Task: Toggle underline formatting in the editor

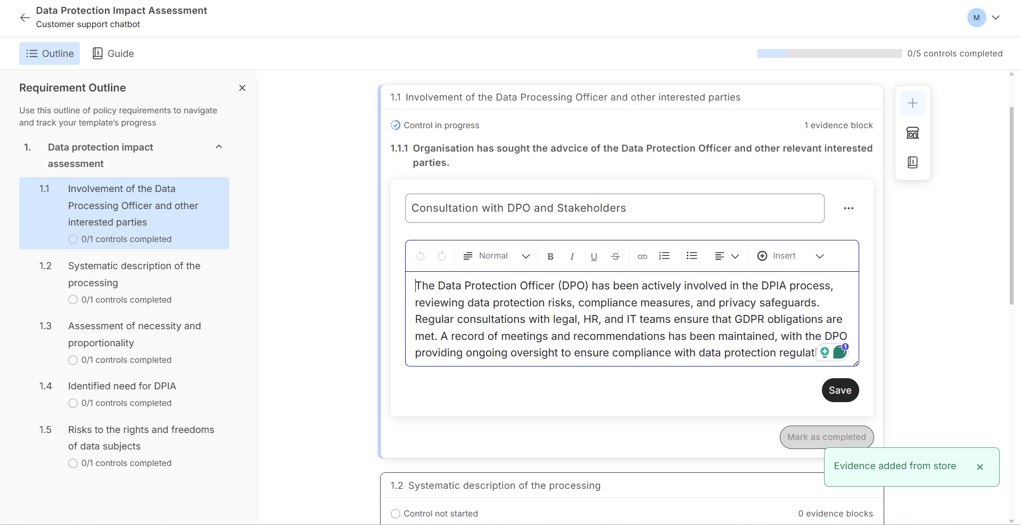Action: pyautogui.click(x=594, y=256)
